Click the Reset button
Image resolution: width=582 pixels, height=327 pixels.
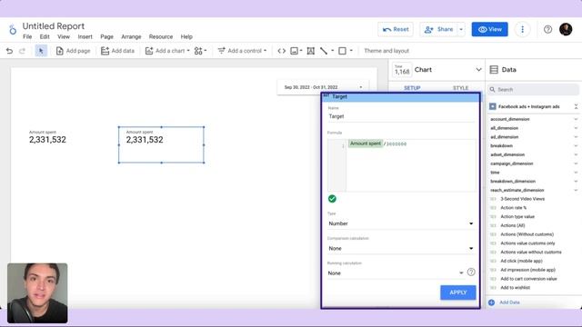pyautogui.click(x=396, y=29)
